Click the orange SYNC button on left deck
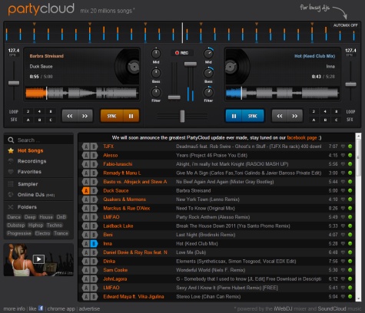Viewport: 365px width, 313px height. click(x=111, y=116)
